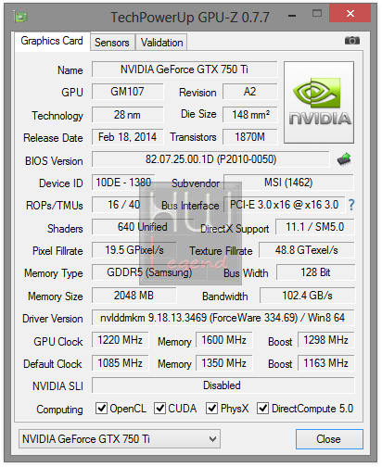
Task: Switch to the Validation tab
Action: (x=161, y=43)
